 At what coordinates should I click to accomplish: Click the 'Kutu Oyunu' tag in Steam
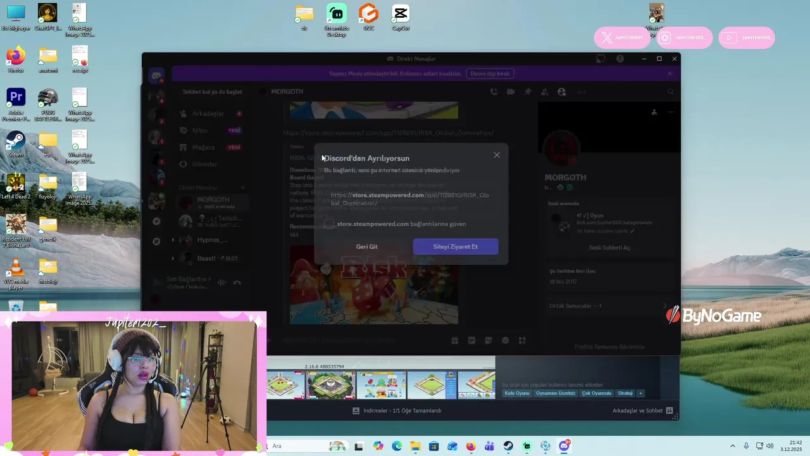pos(517,393)
